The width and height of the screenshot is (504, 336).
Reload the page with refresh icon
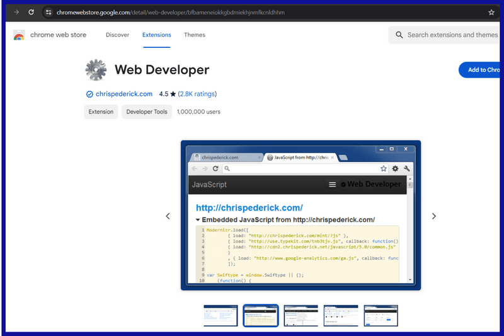[x=31, y=12]
